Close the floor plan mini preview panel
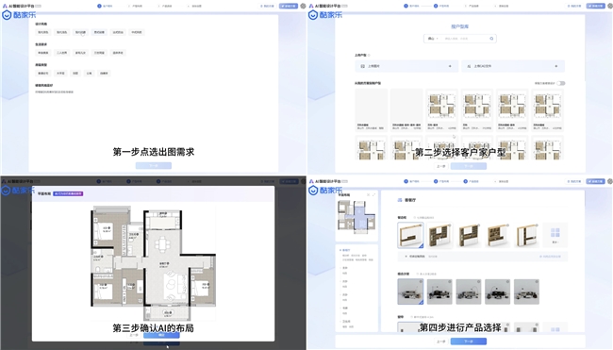This screenshot has height=350, width=613. tap(368, 194)
